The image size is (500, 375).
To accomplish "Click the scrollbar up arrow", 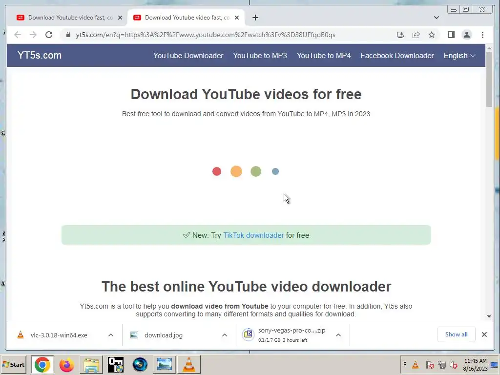I will [x=489, y=48].
